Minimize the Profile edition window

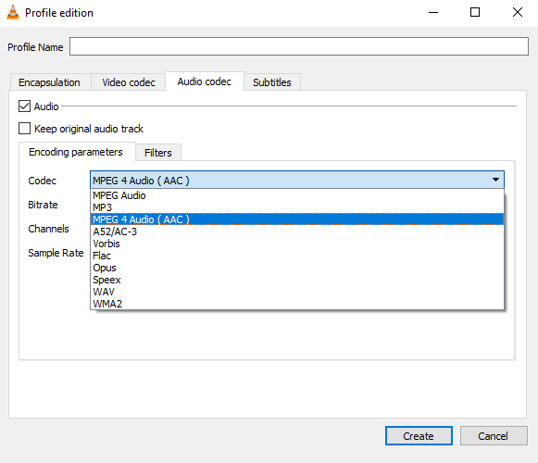click(433, 13)
